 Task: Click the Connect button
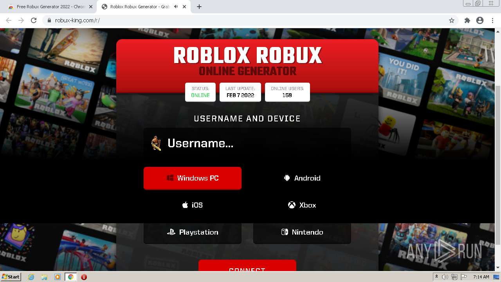[x=247, y=266]
